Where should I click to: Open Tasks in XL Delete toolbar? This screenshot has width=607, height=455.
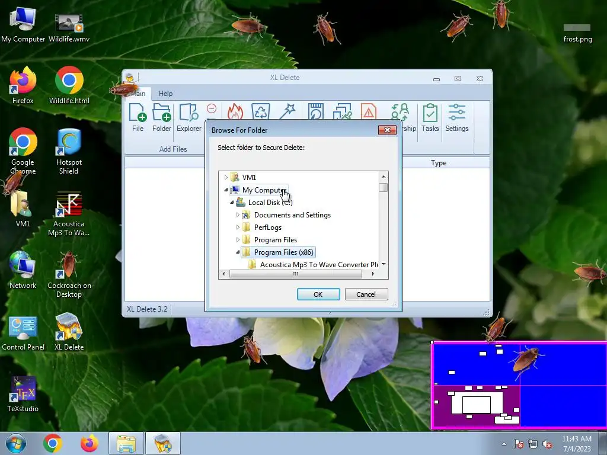tap(430, 118)
